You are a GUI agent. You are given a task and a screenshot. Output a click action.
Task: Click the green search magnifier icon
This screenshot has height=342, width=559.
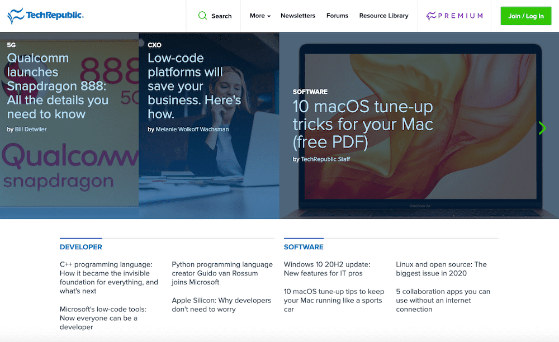click(x=202, y=16)
